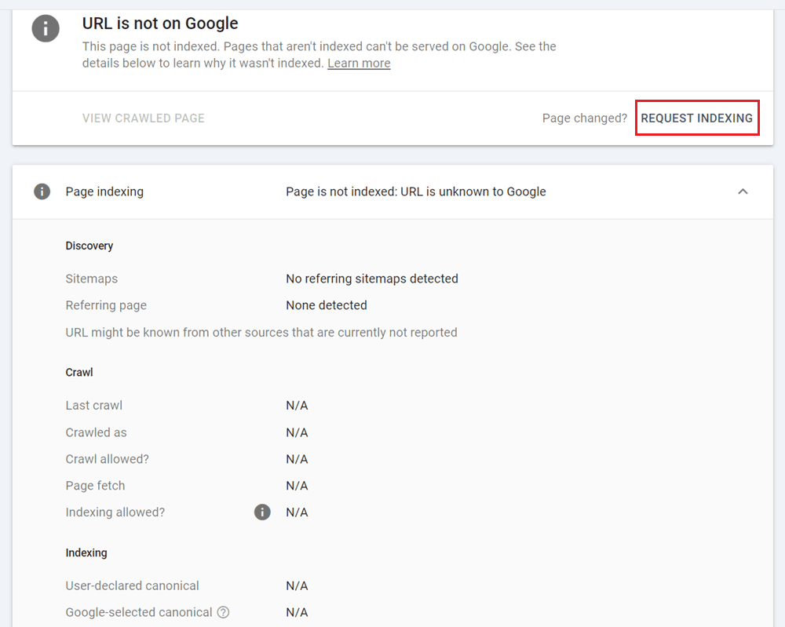Click the Crawl section heading
Viewport: 785px width, 627px height.
[x=78, y=372]
